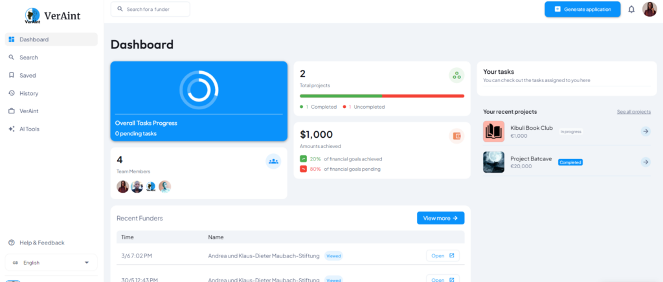Open Project Batcave arrow icon
Image resolution: width=663 pixels, height=282 pixels.
click(646, 162)
